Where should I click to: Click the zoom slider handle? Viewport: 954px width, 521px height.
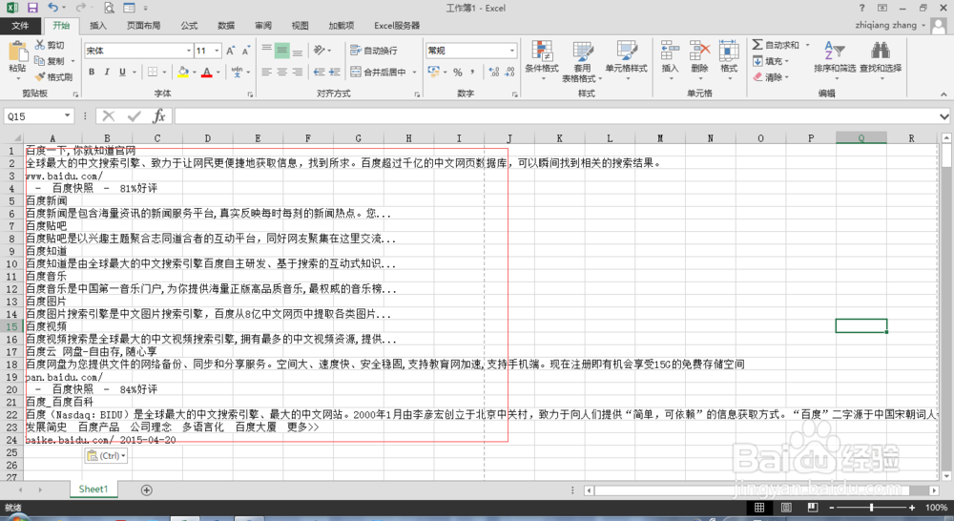pos(871,507)
